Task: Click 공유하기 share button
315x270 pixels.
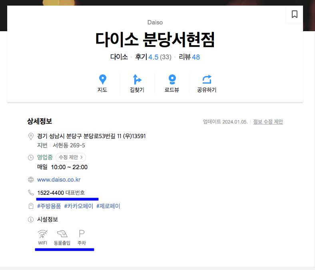Action: [207, 84]
